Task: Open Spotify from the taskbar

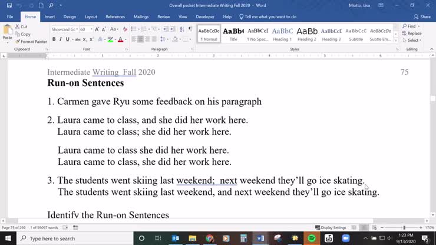Action: pos(312,239)
